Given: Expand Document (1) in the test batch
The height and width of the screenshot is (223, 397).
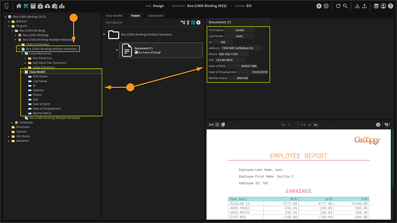Looking at the screenshot, I should [117, 50].
